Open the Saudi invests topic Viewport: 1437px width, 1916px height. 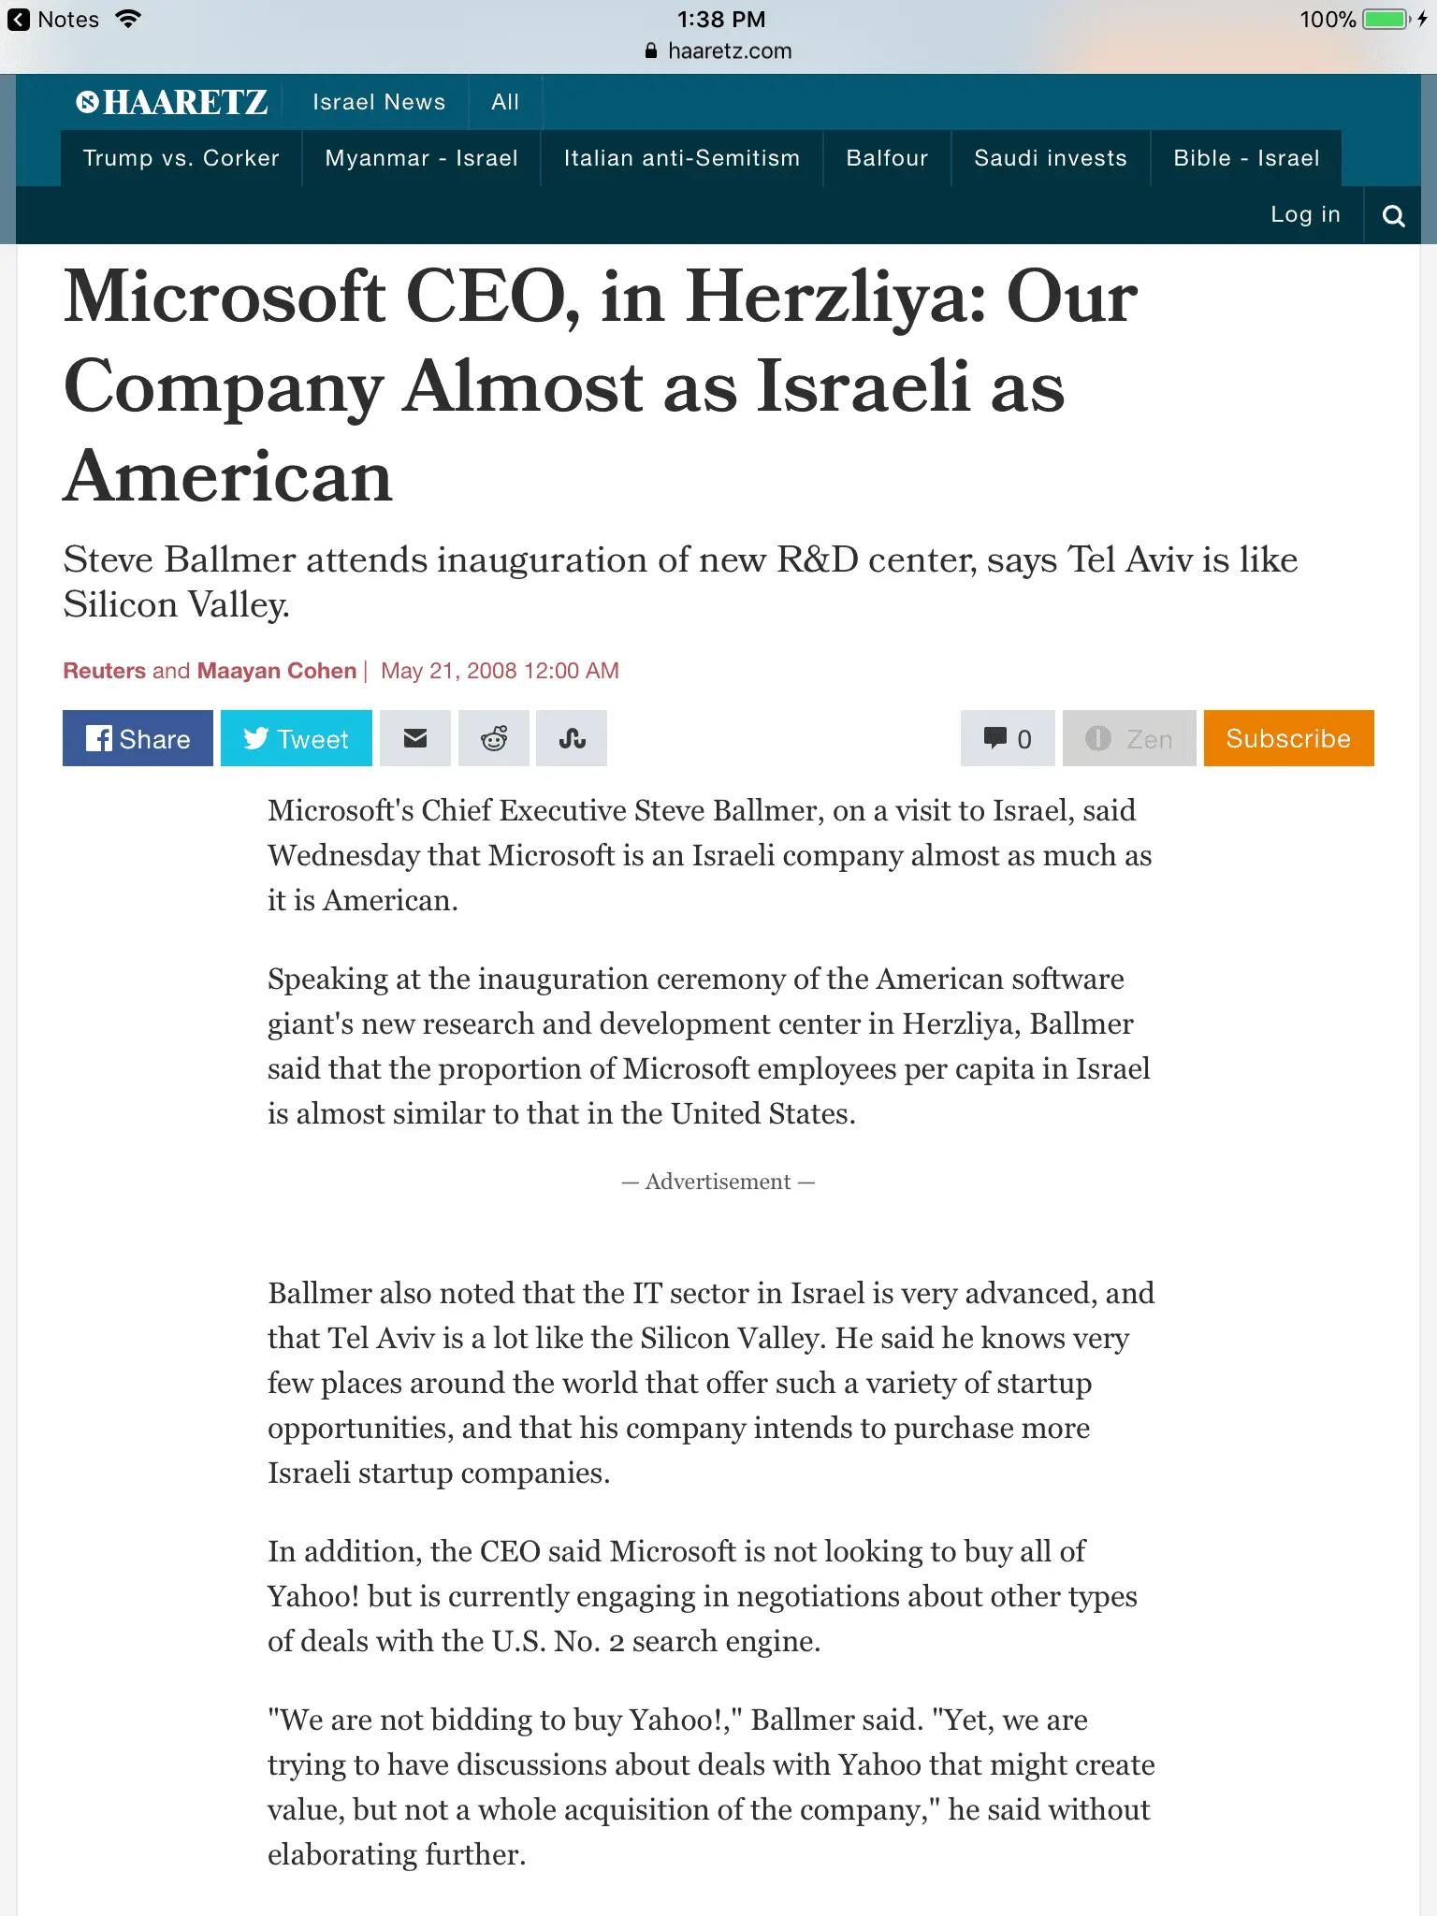(x=1051, y=158)
